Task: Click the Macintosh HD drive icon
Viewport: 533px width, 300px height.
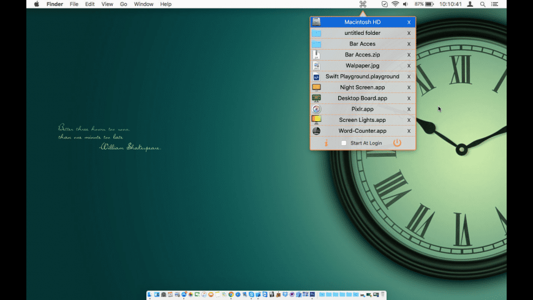Action: (x=316, y=22)
